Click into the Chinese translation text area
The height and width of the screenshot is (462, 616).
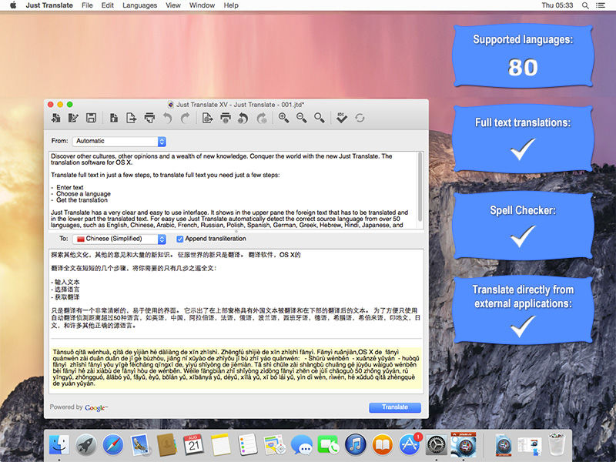(x=236, y=292)
